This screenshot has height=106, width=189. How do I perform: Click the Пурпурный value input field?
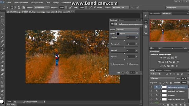pos(131,44)
